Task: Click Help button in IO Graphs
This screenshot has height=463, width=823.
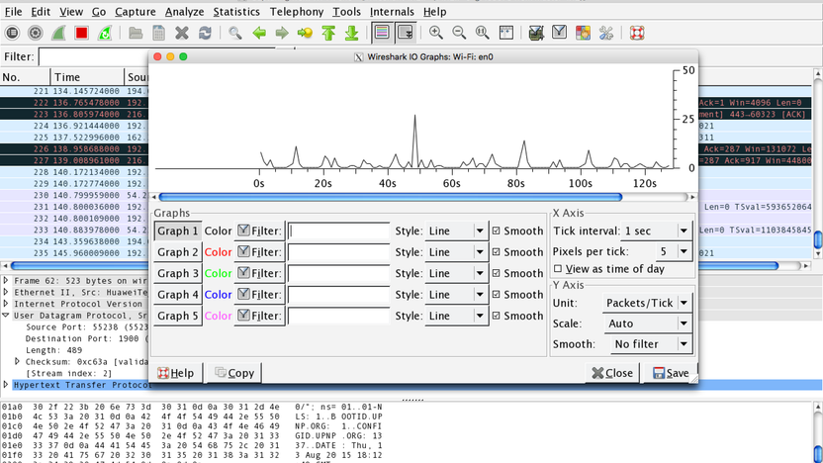Action: pyautogui.click(x=177, y=373)
